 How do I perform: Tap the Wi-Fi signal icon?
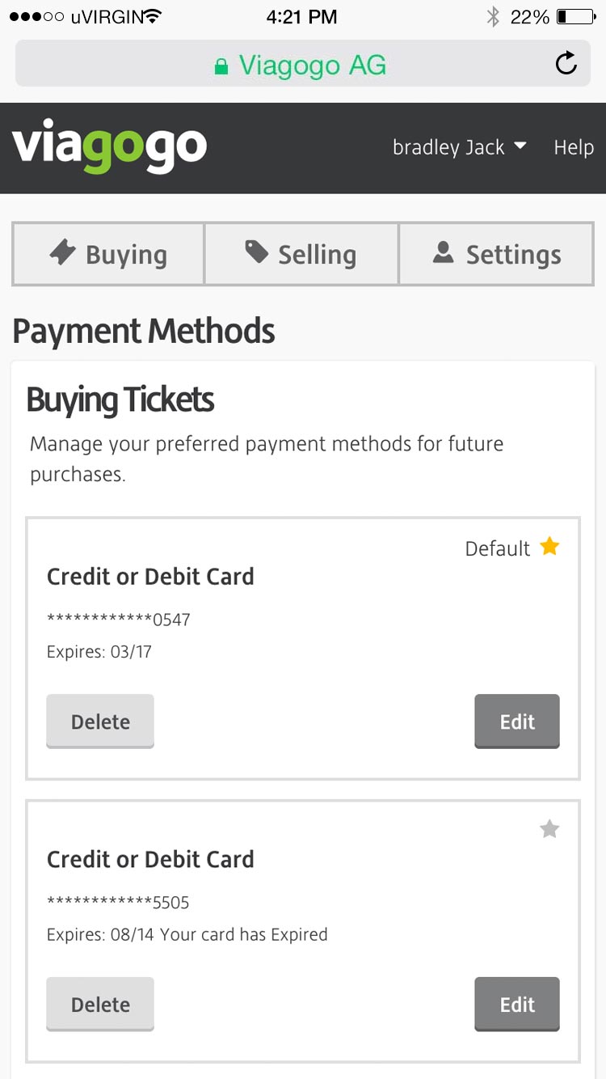point(149,16)
